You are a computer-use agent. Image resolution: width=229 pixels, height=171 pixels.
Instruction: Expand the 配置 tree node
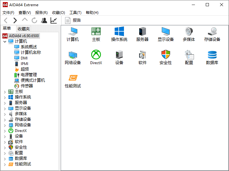(x=5, y=153)
